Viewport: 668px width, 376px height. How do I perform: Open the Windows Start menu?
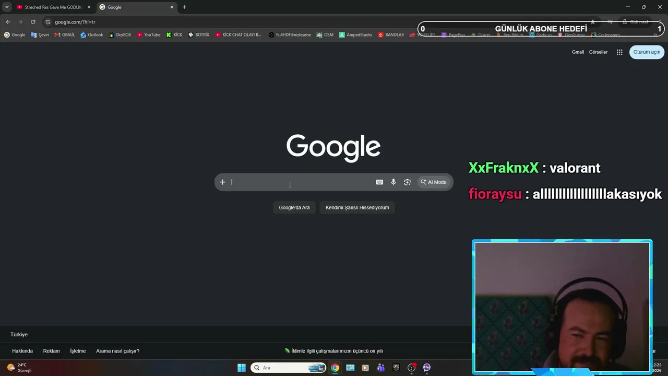click(x=242, y=368)
